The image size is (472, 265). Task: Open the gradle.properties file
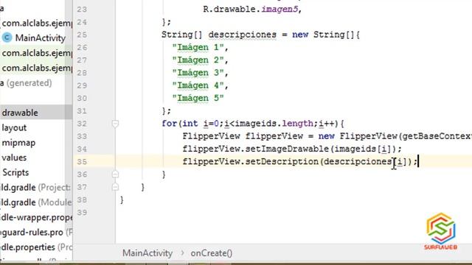coord(36,247)
